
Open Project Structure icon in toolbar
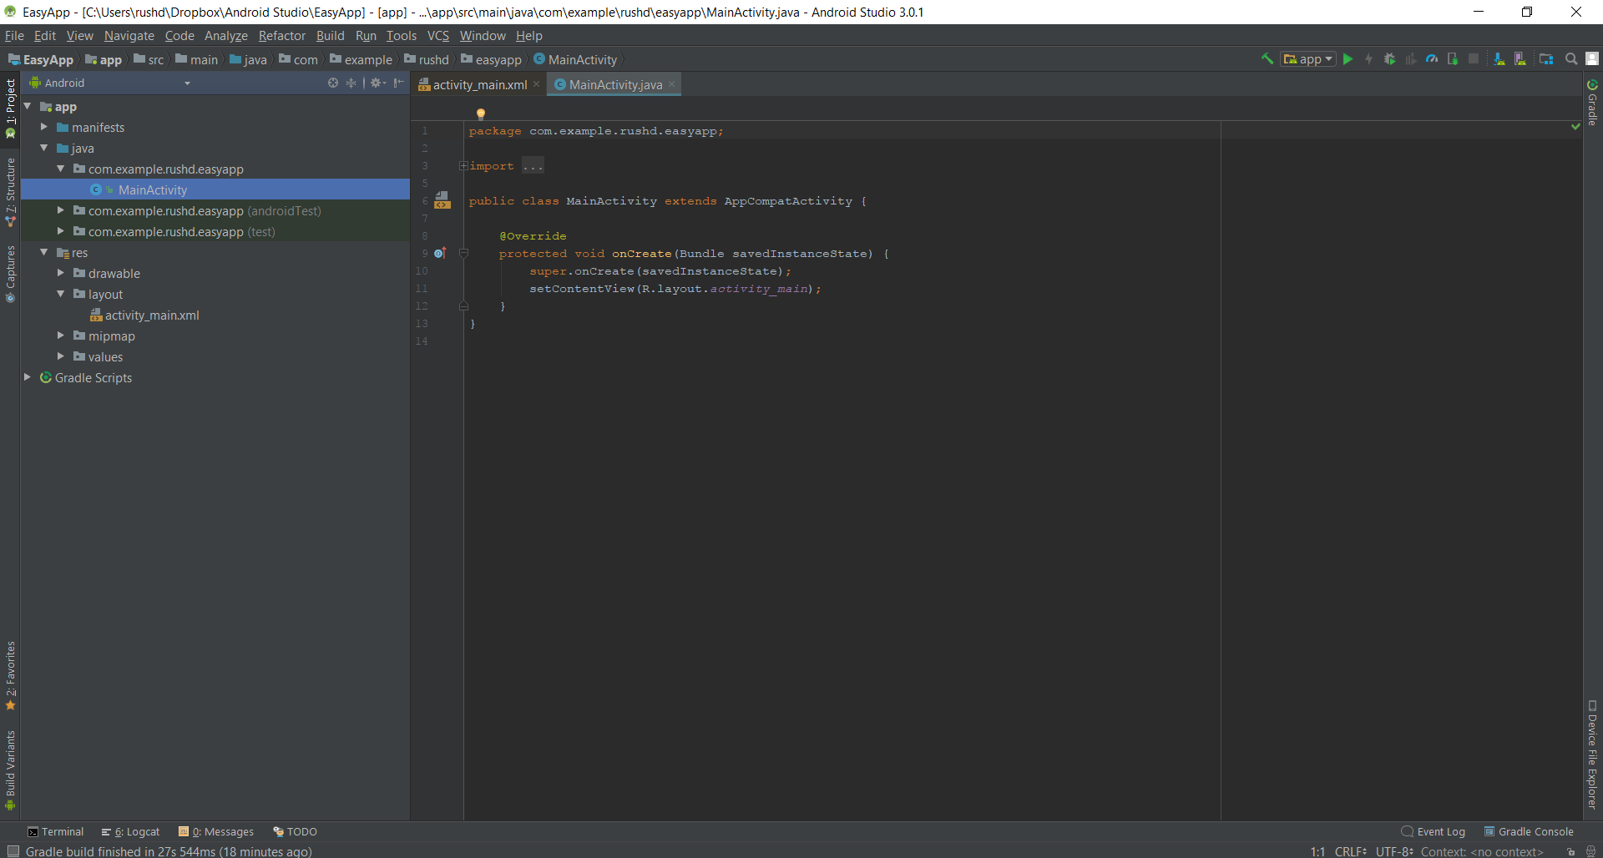(x=1546, y=59)
